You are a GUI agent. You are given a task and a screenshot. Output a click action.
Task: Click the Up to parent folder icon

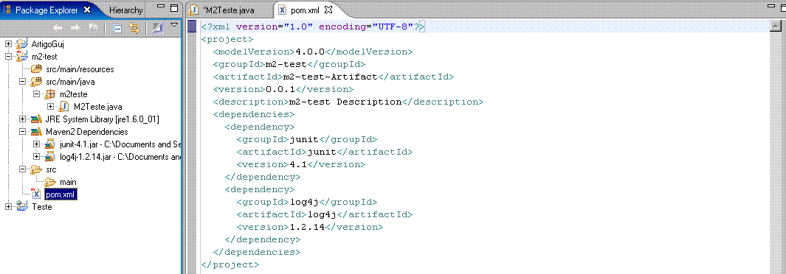pos(93,28)
